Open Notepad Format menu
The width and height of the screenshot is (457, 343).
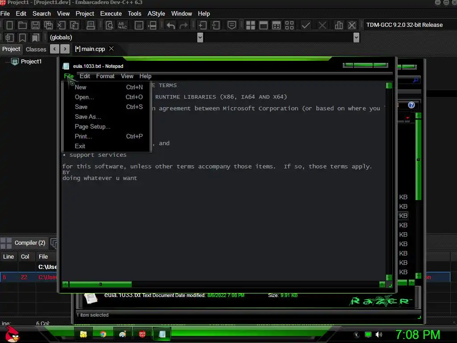[x=105, y=76]
